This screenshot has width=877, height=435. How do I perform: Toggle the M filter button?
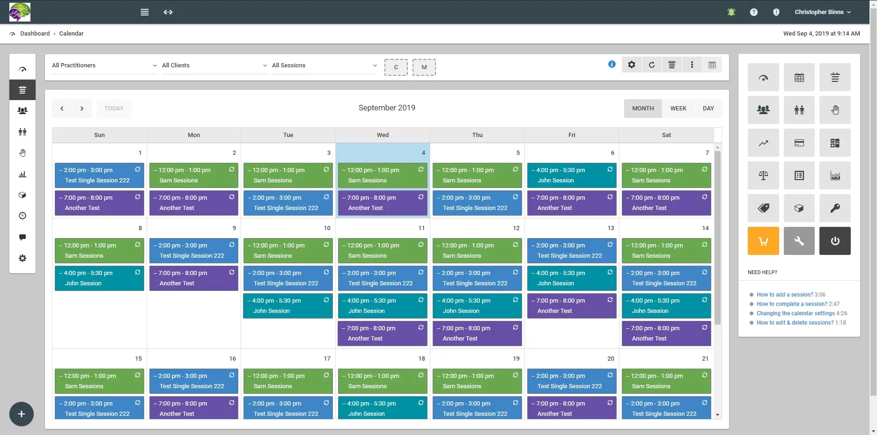[424, 67]
